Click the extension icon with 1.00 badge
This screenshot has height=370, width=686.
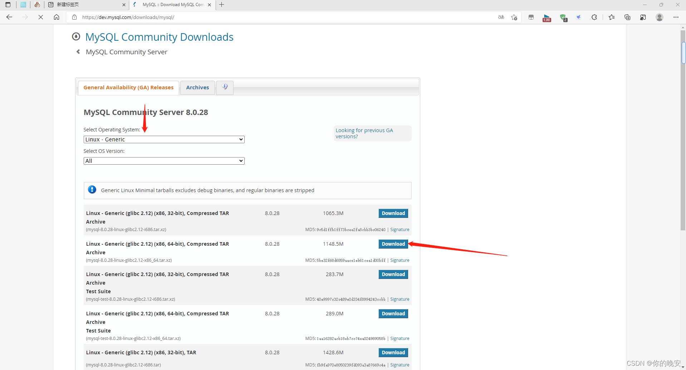547,17
